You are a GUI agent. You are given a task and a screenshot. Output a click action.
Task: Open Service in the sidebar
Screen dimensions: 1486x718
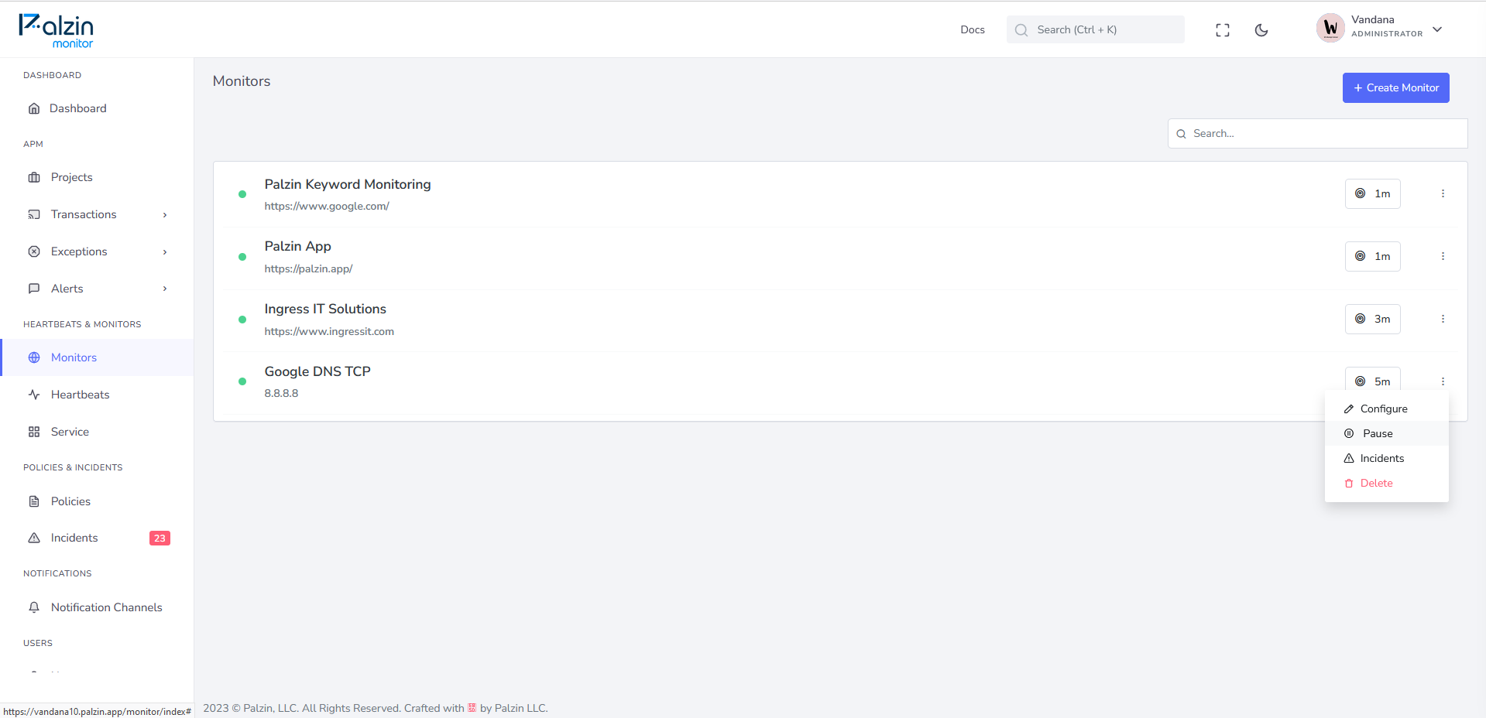(x=97, y=432)
